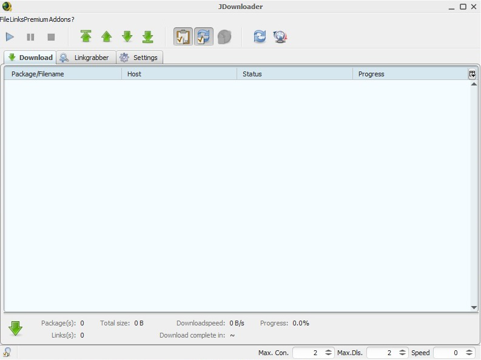
Task: Click the status bar icon at bottom left
Action: [7, 353]
